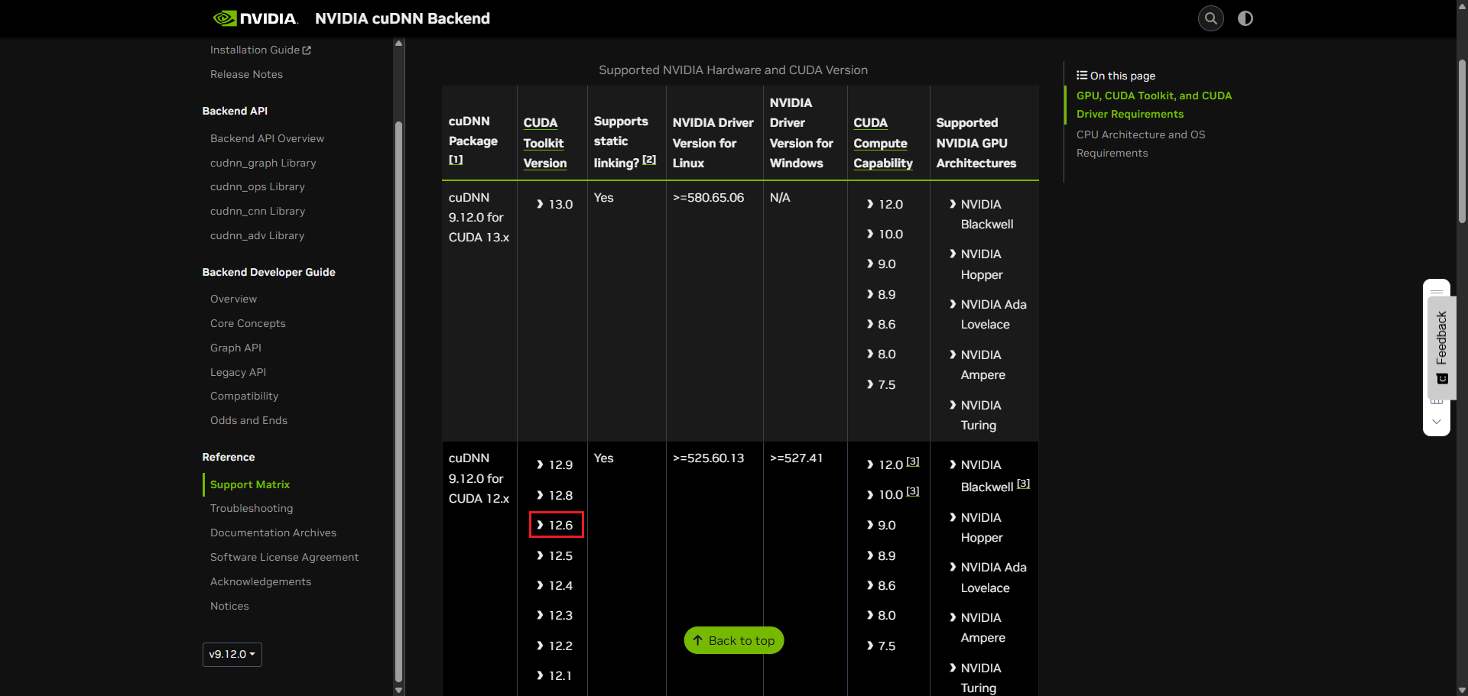This screenshot has height=696, width=1468.
Task: Go to Backend API Overview page
Action: click(x=267, y=138)
